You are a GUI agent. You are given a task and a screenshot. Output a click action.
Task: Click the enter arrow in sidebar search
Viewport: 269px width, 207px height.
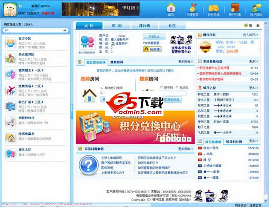(65, 30)
